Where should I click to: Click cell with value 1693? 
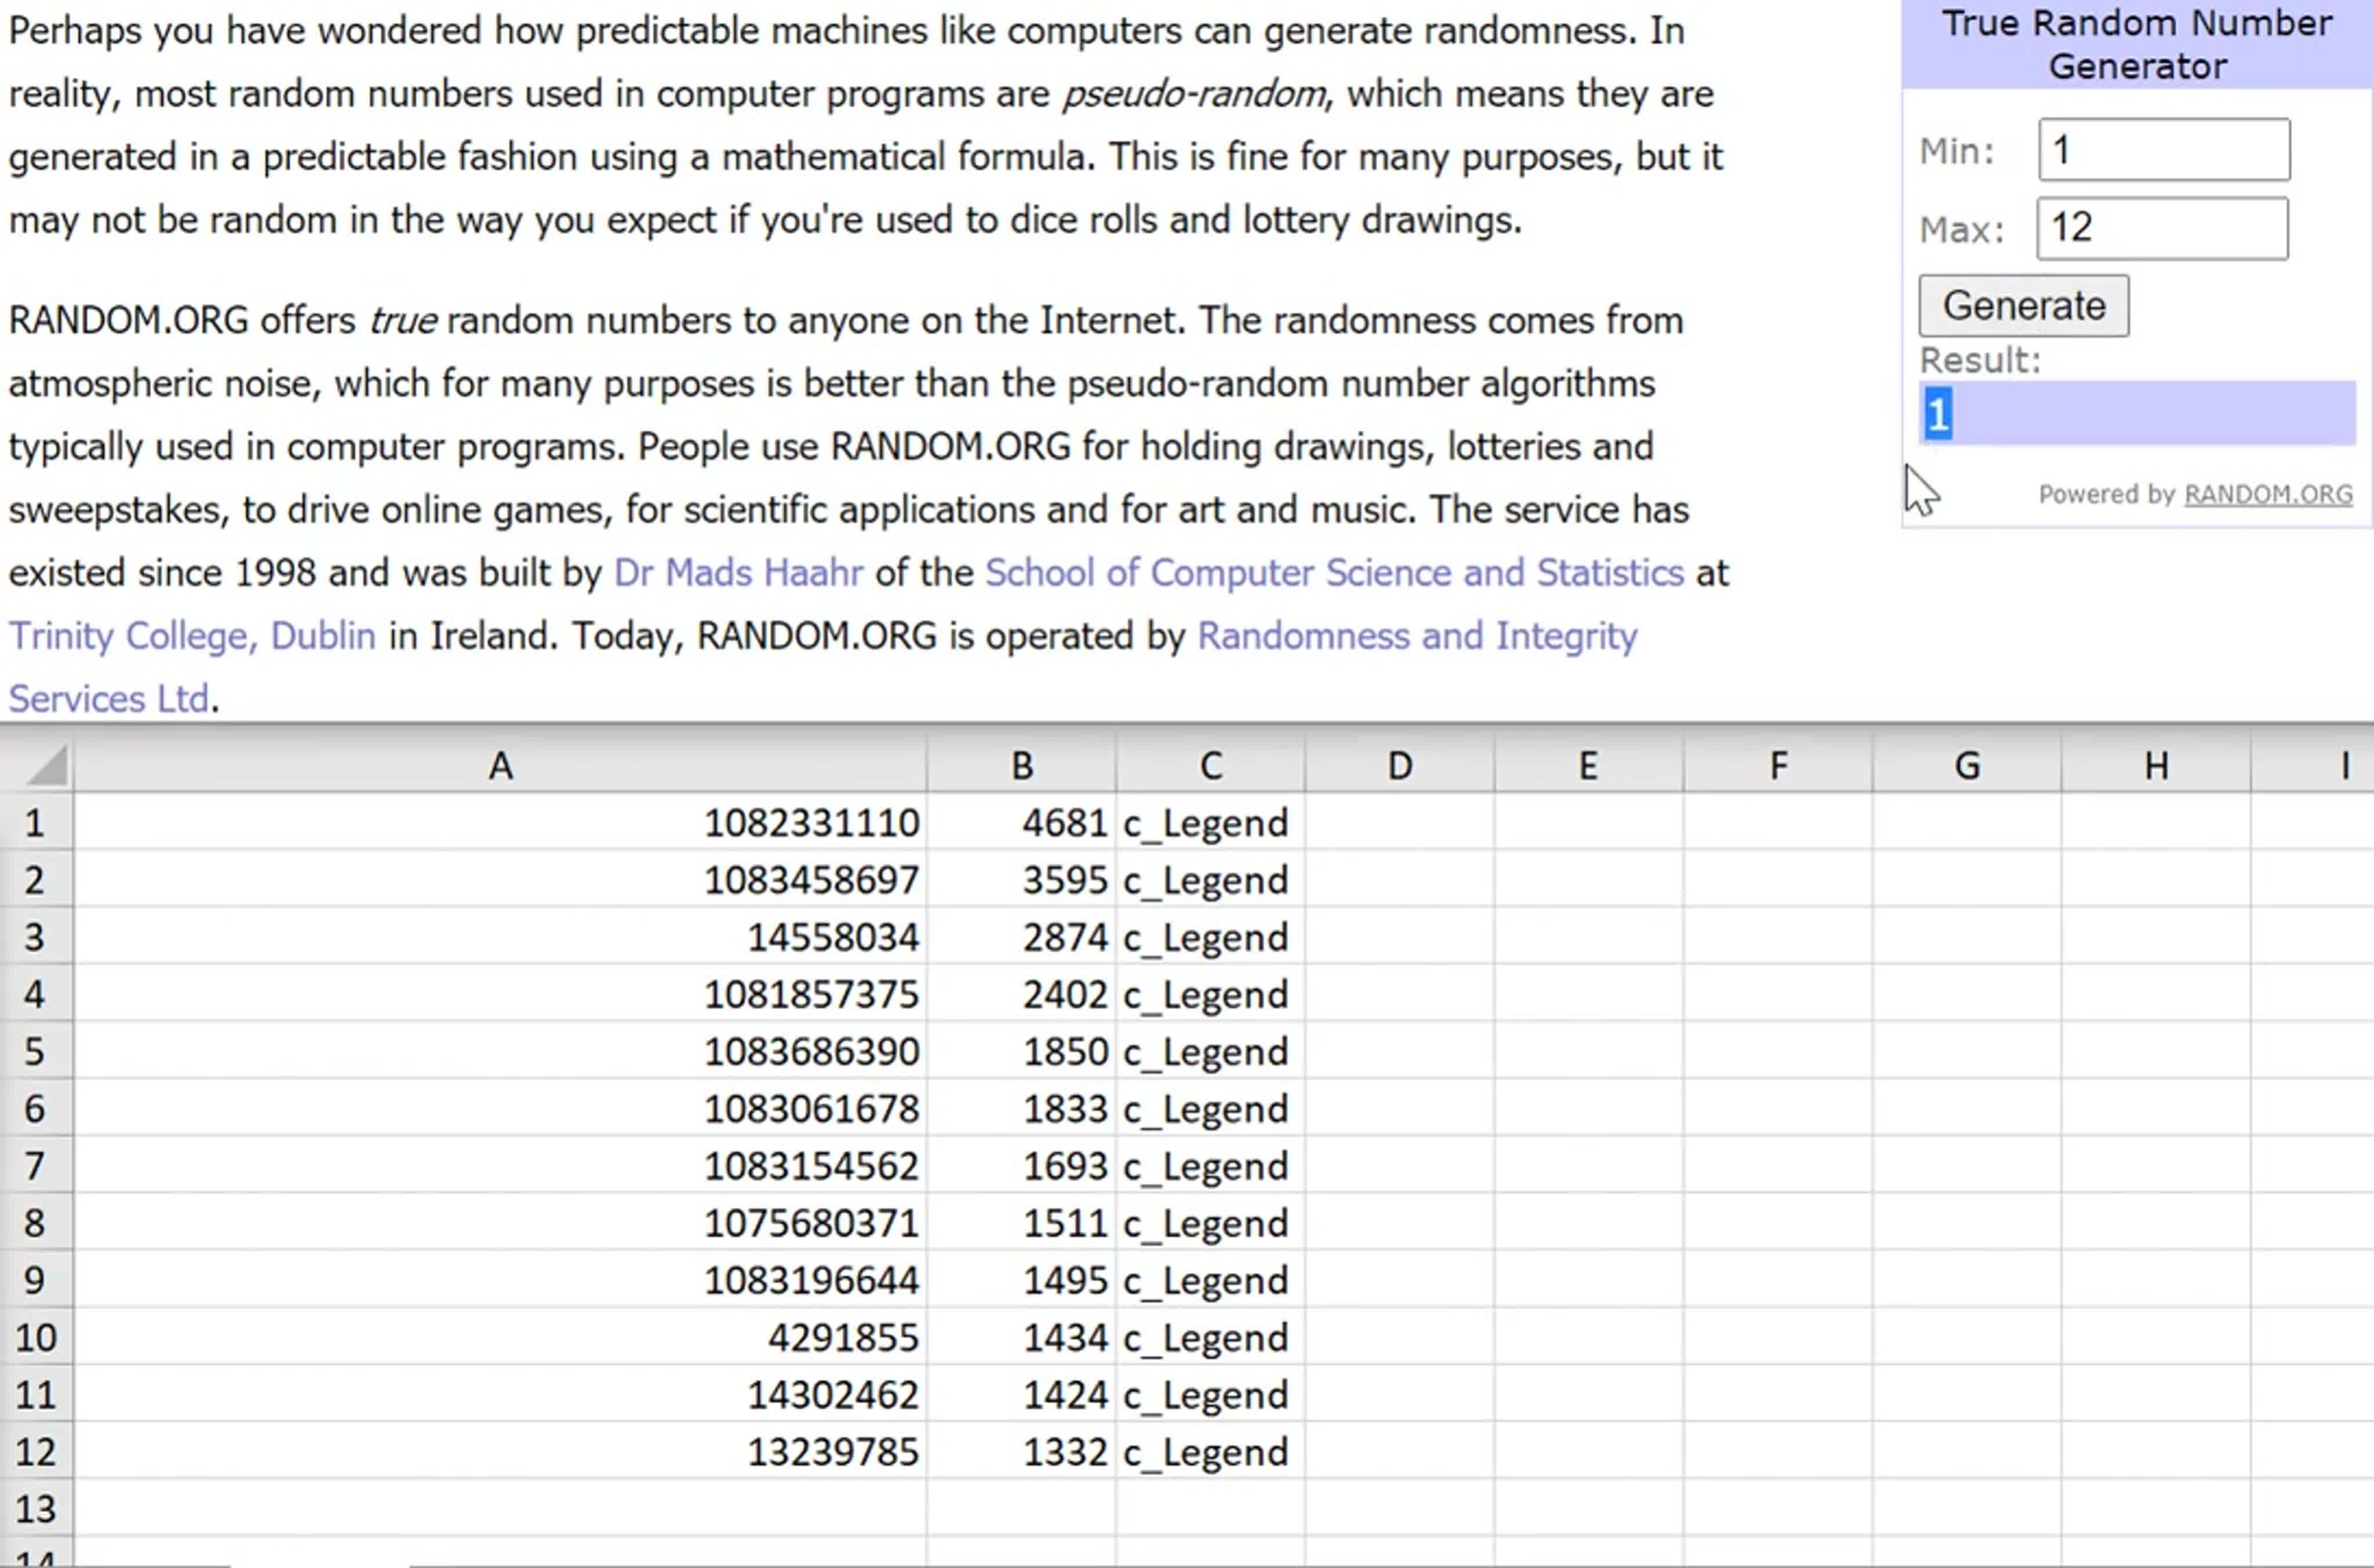1021,1165
